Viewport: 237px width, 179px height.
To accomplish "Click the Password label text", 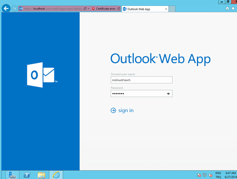I will pos(117,88).
